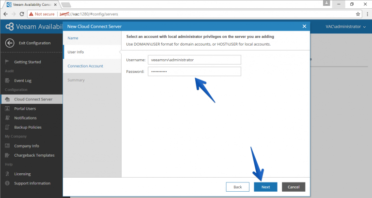
Task: Go back in browser history
Action: [6, 14]
